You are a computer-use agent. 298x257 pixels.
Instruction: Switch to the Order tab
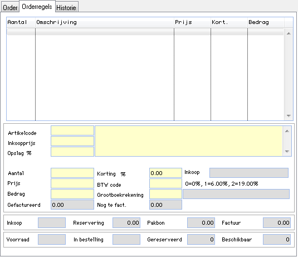10,8
